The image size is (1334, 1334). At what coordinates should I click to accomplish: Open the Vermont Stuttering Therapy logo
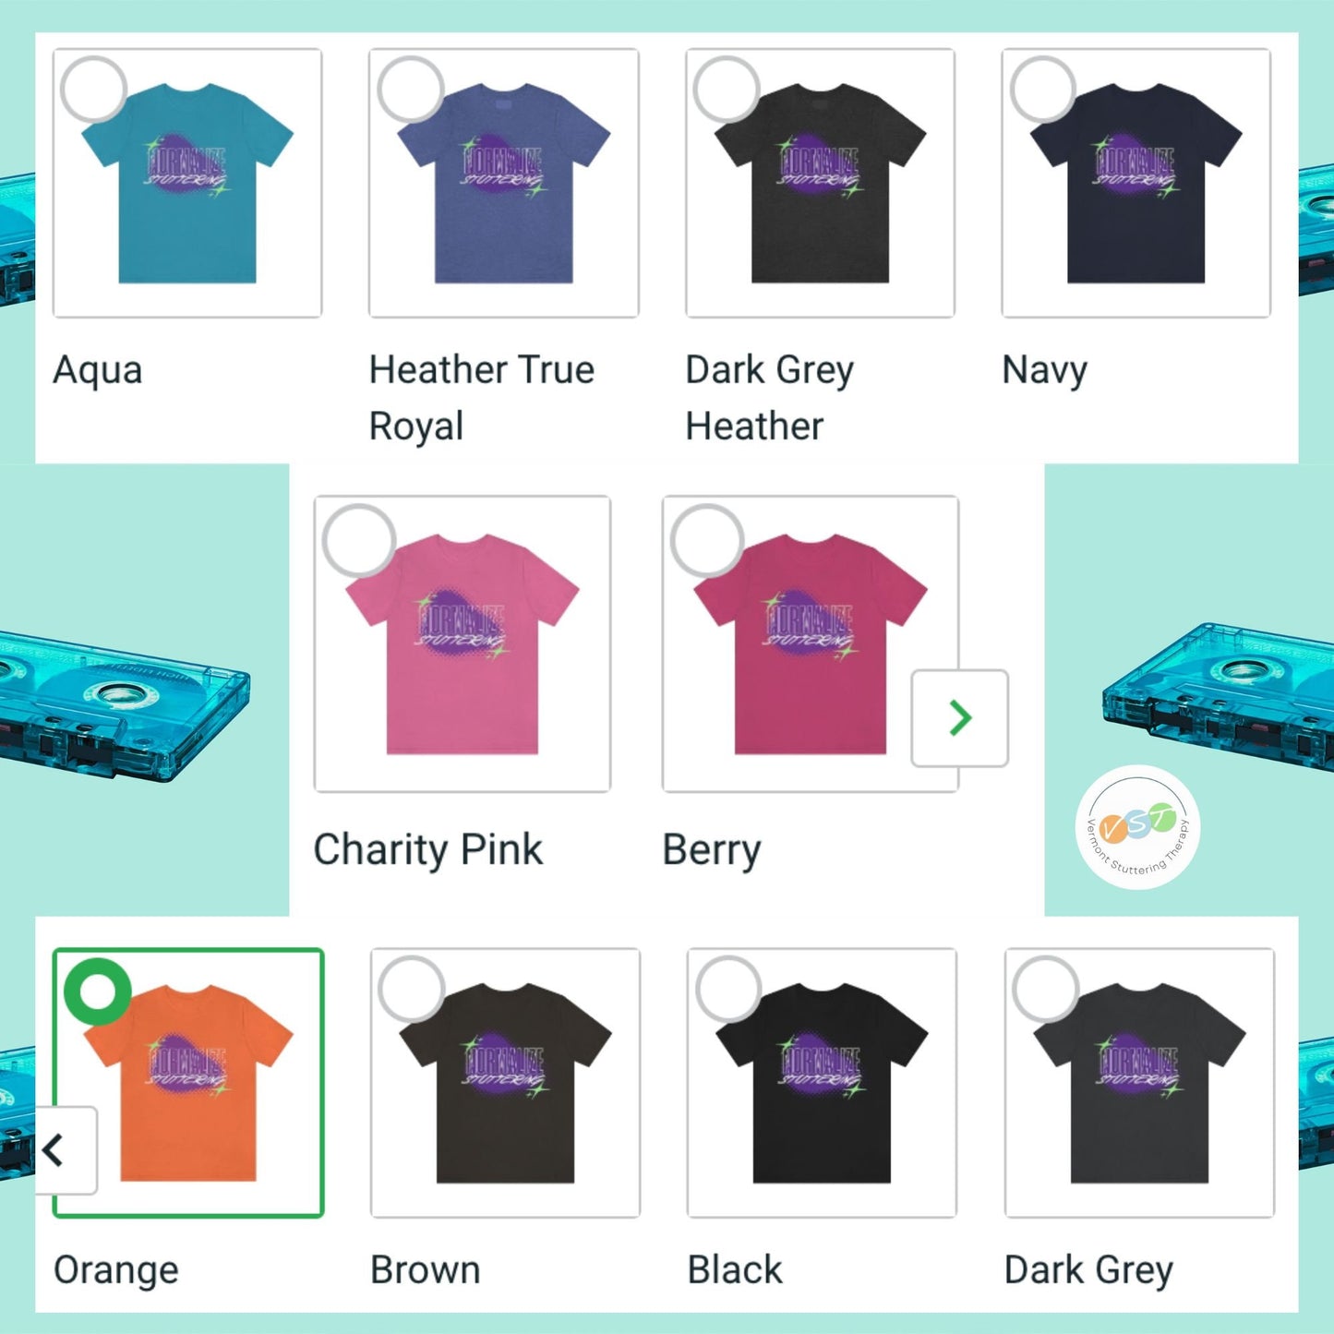click(x=1137, y=828)
